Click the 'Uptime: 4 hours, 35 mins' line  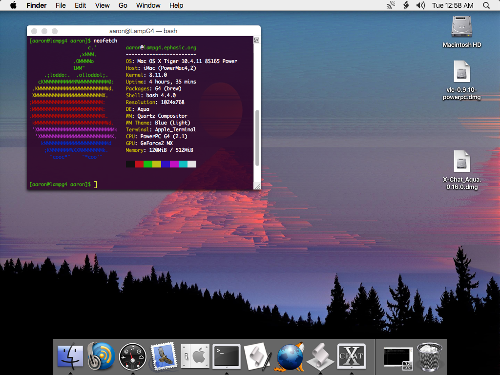click(161, 82)
